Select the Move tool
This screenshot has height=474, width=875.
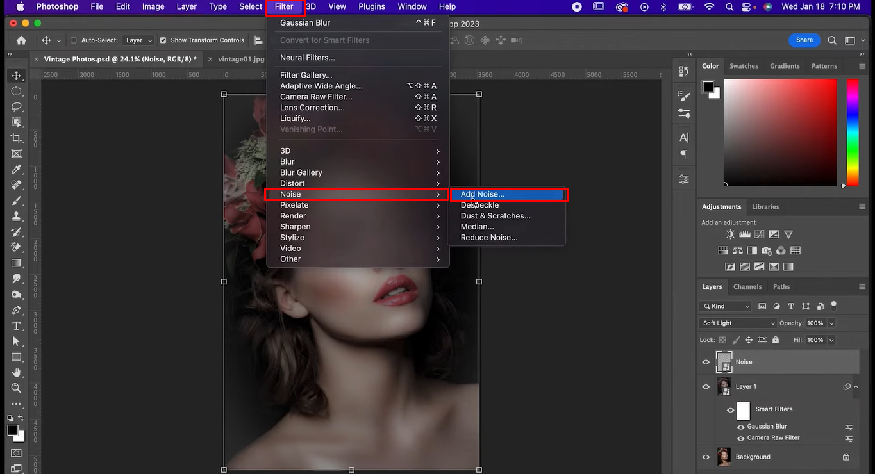(16, 76)
